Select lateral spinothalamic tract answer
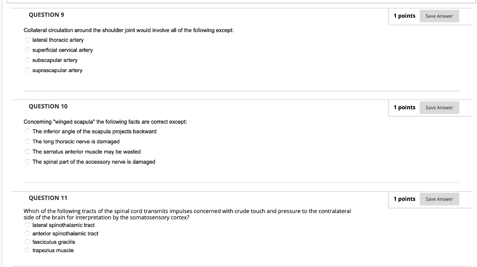Image resolution: width=477 pixels, height=267 pixels. [27, 225]
